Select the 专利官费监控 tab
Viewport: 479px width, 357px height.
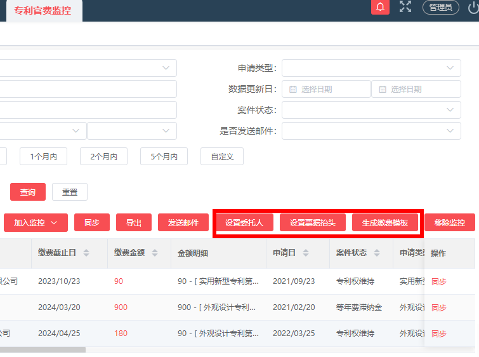(x=43, y=10)
